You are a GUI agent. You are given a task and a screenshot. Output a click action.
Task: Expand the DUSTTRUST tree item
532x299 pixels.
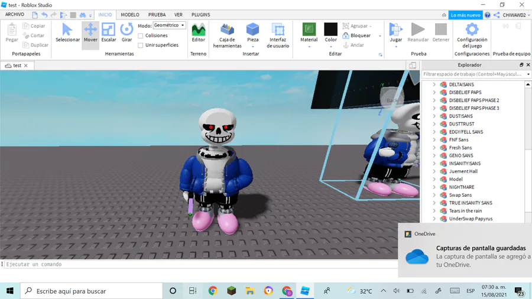(x=434, y=123)
